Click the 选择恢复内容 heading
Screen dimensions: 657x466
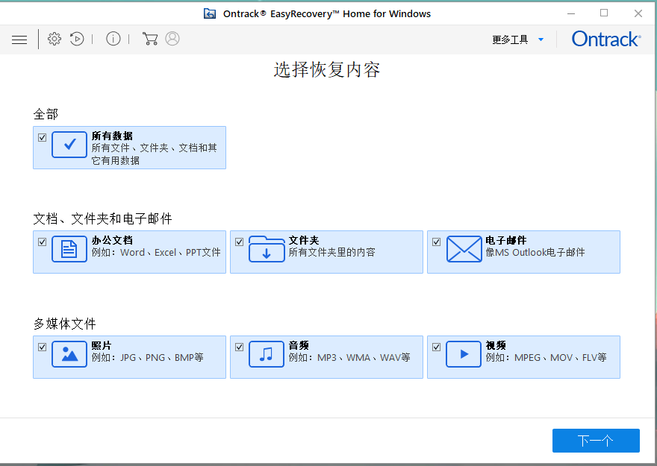(327, 70)
